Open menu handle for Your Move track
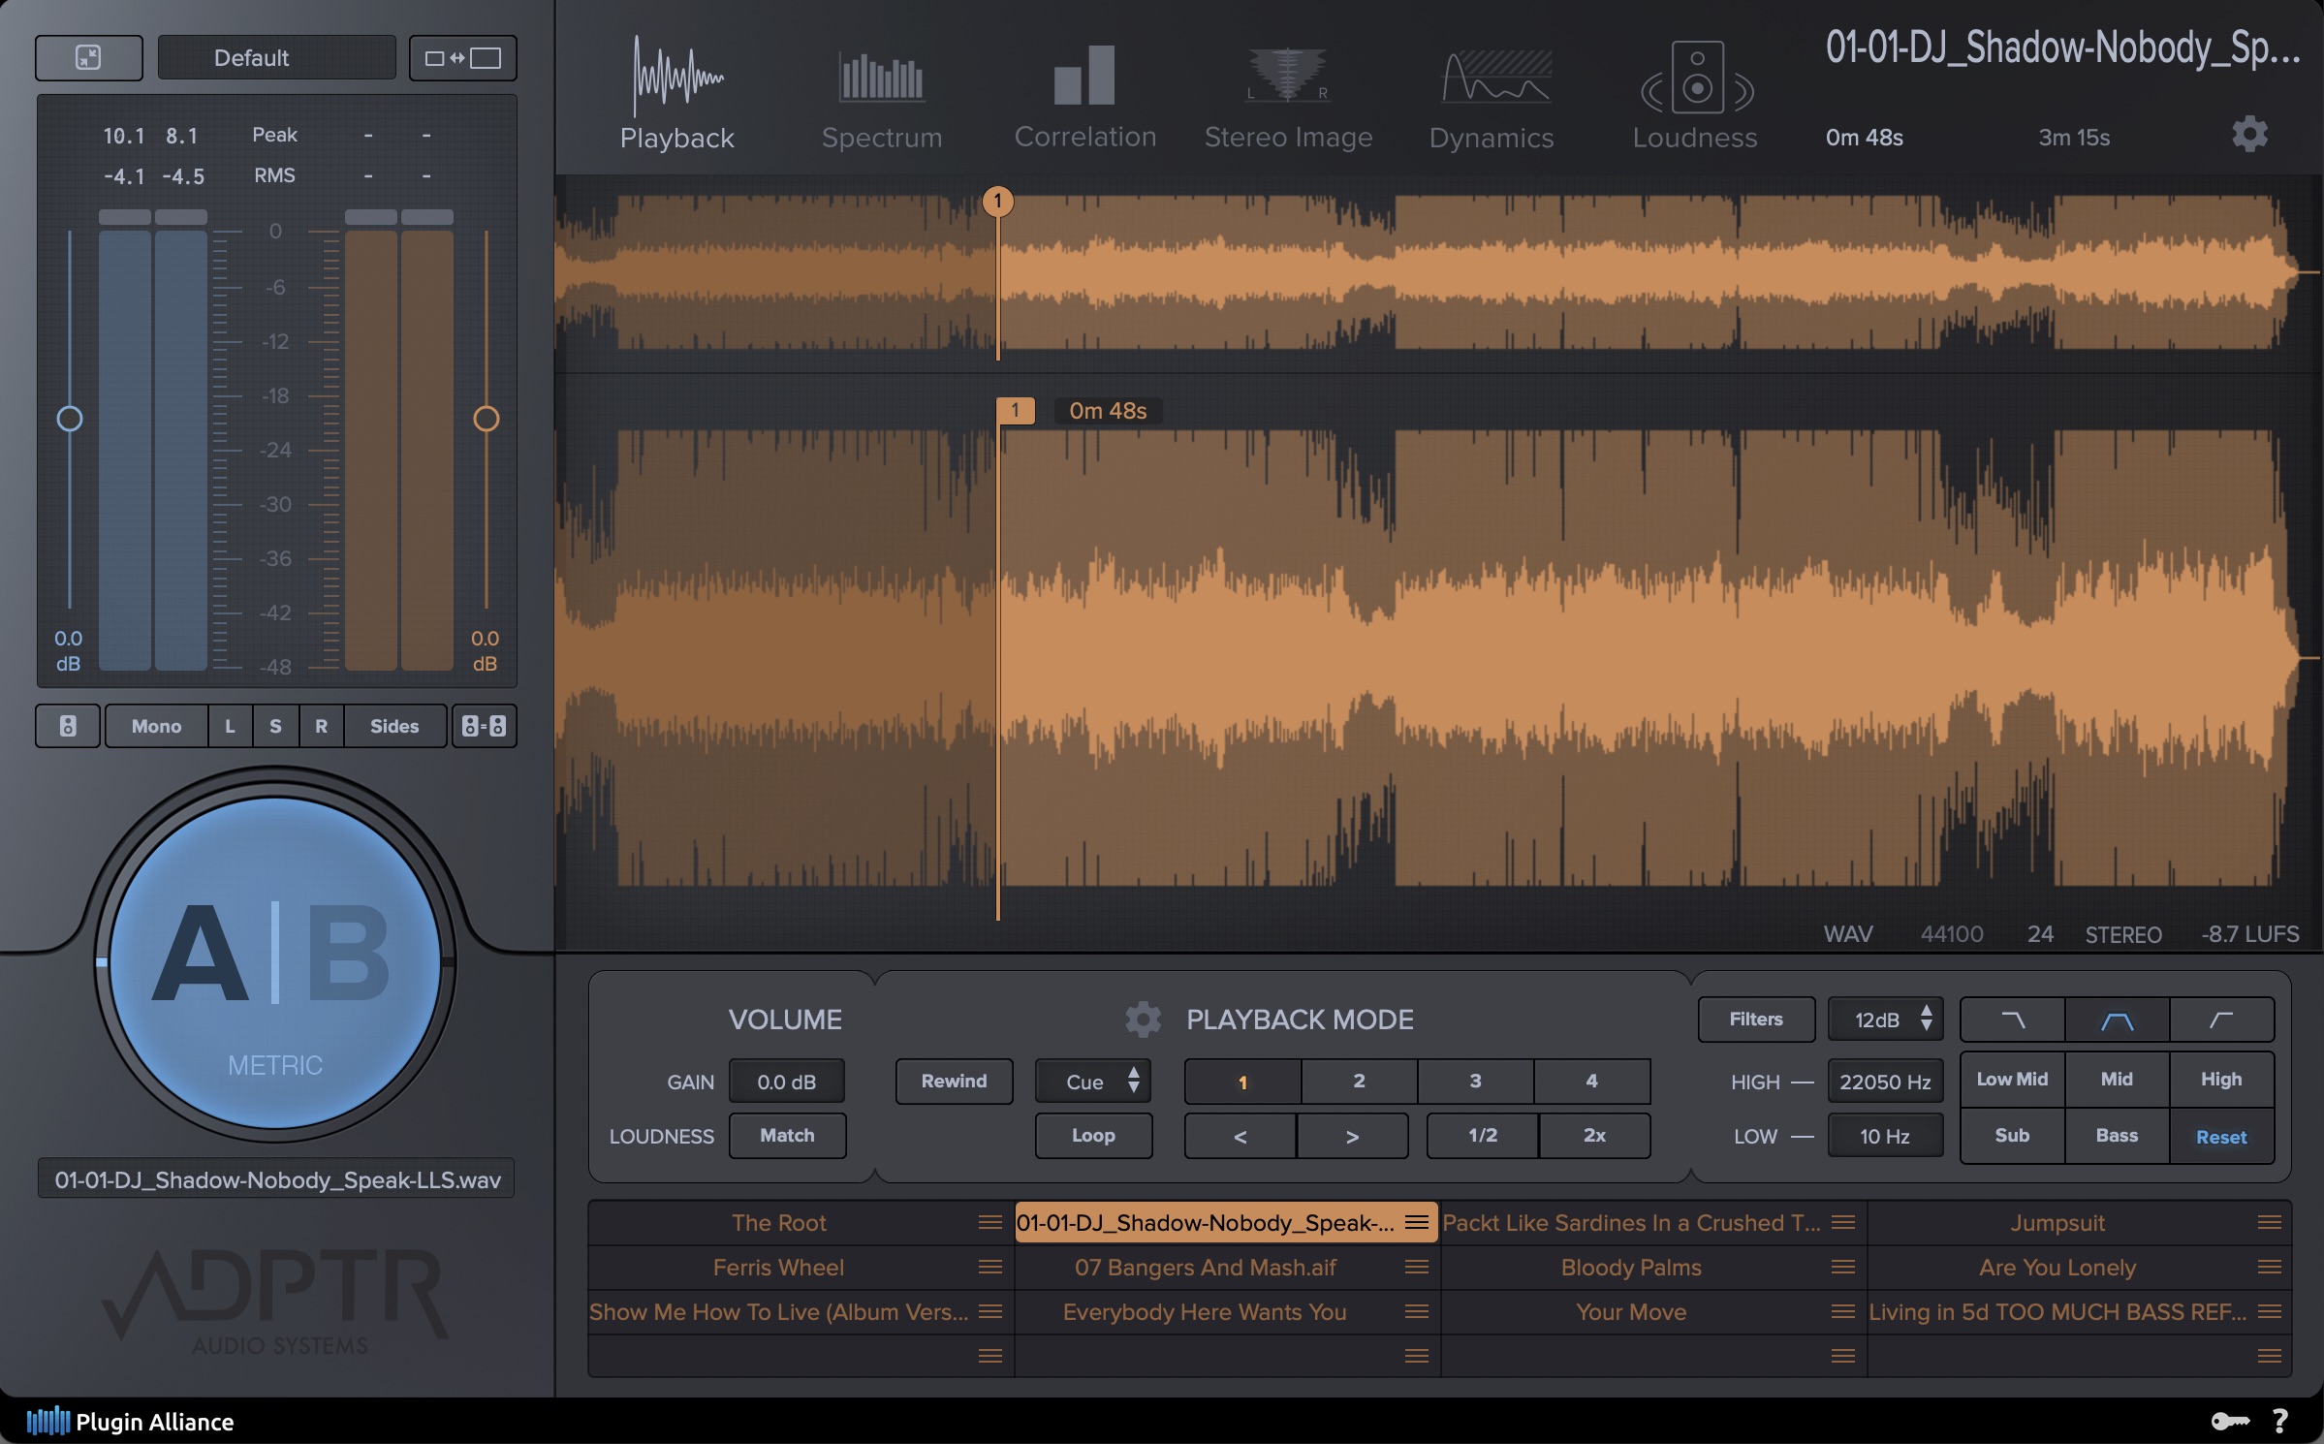Viewport: 2324px width, 1444px height. (x=1842, y=1311)
